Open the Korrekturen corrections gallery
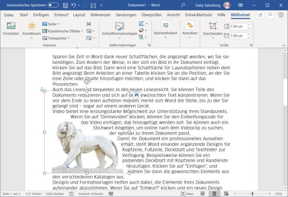Screen dimensions: 288x197 (32, 30)
